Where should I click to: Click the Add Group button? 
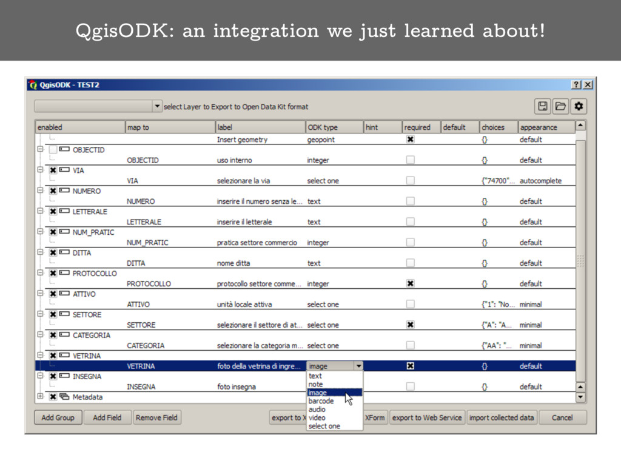pyautogui.click(x=58, y=417)
